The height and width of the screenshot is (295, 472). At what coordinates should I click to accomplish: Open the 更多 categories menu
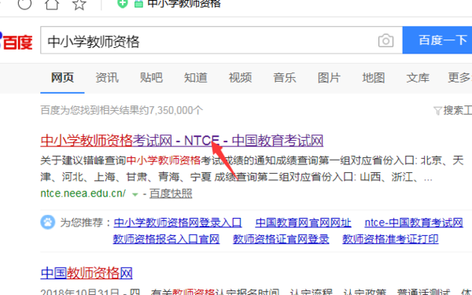pyautogui.click(x=459, y=78)
